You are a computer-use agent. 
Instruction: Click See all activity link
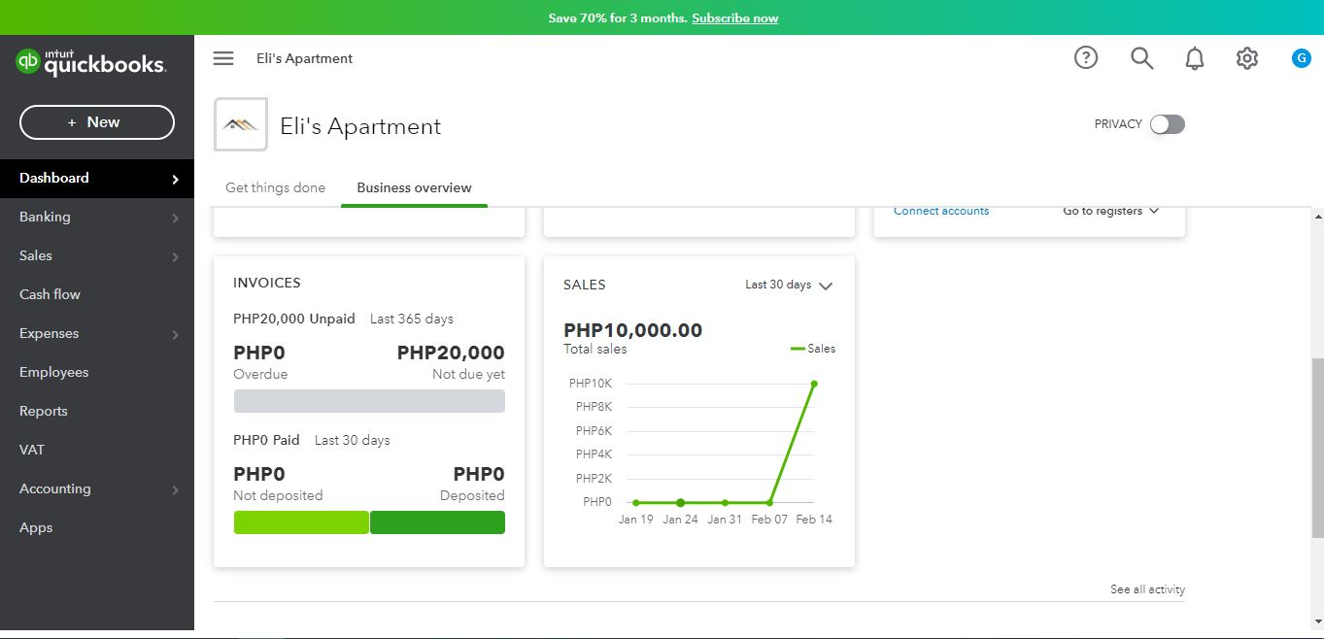(1147, 589)
